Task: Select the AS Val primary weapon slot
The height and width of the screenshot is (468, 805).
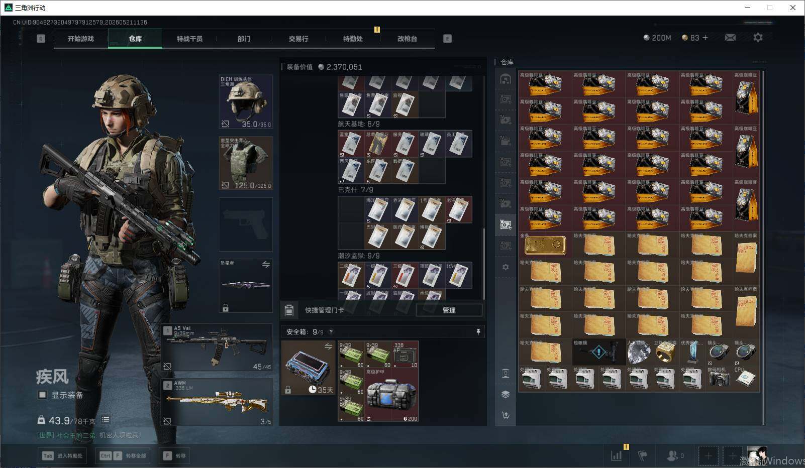Action: pyautogui.click(x=217, y=347)
